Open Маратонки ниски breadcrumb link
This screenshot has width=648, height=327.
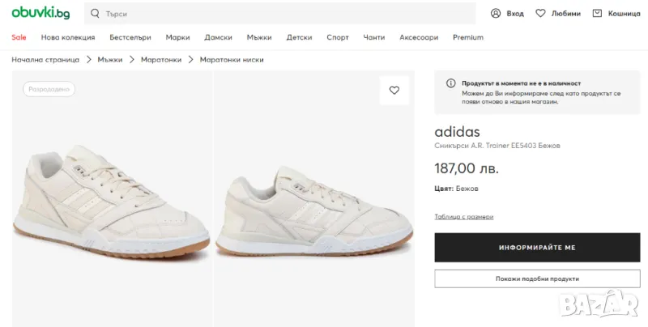click(232, 59)
